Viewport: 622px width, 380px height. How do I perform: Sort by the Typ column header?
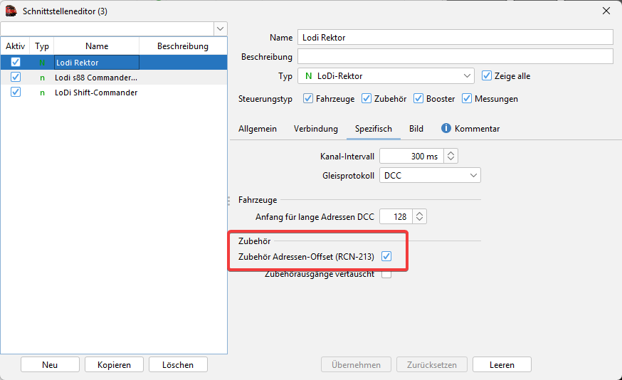(x=42, y=46)
